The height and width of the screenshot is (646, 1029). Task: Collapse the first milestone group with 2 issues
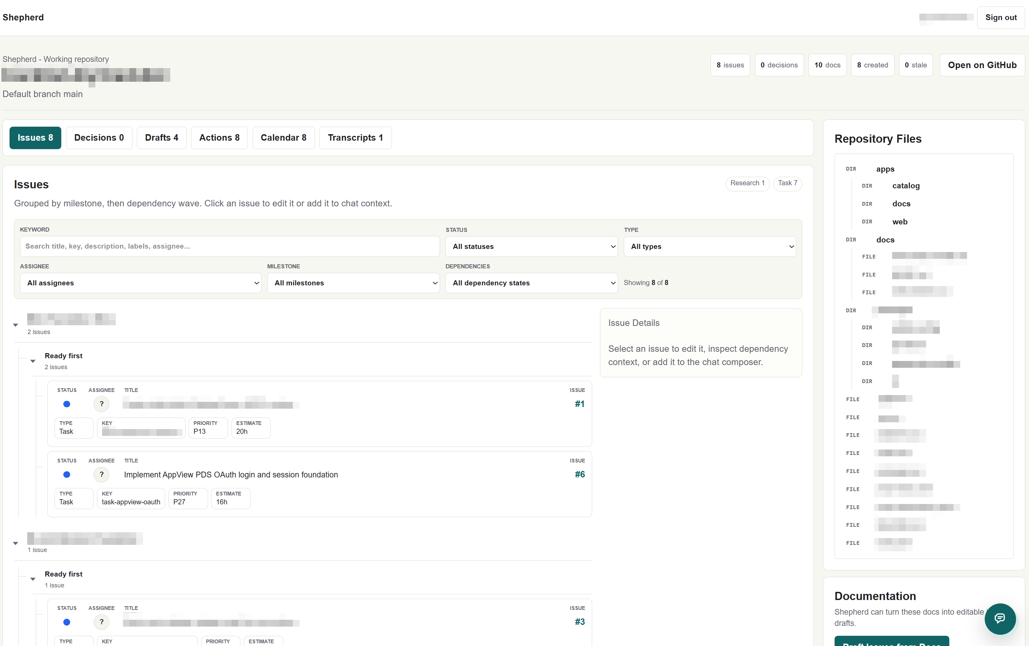click(16, 325)
